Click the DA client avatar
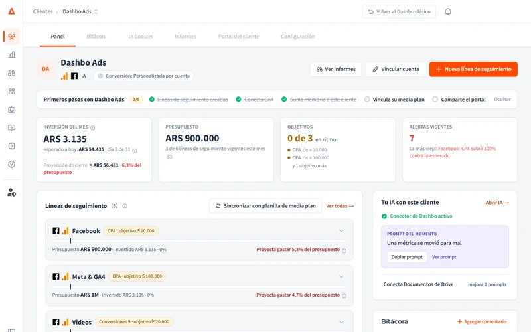This screenshot has width=531, height=332. [x=46, y=69]
